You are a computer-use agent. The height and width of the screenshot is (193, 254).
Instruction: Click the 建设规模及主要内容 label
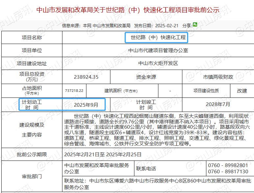[x=32, y=130]
